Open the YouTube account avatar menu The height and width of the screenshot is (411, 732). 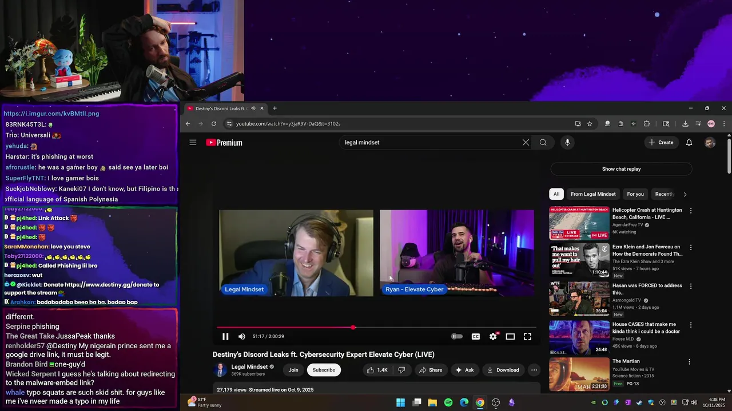[710, 143]
